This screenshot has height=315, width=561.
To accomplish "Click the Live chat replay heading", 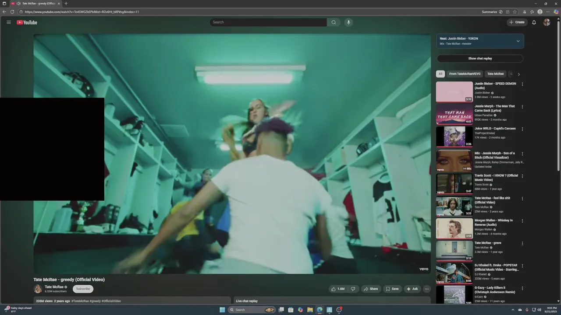I will pos(247,301).
